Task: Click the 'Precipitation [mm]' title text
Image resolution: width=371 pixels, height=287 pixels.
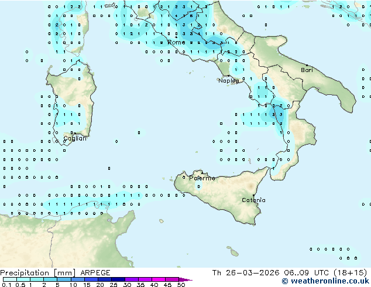Action: 38,273
